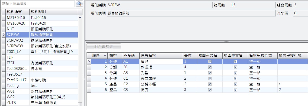Click the 取回中文名 column header
The image size is (308, 106).
click(235, 55)
